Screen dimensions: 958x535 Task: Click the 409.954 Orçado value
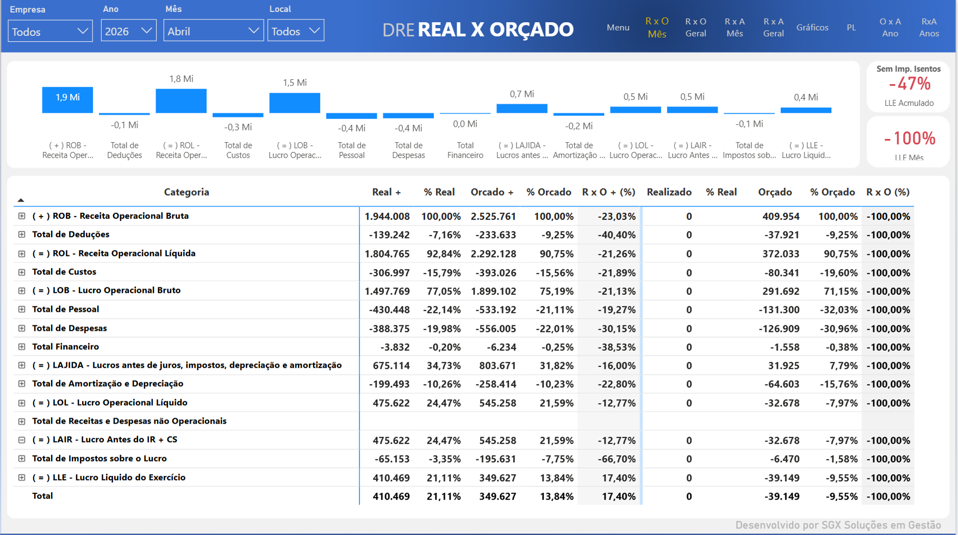[x=781, y=216]
